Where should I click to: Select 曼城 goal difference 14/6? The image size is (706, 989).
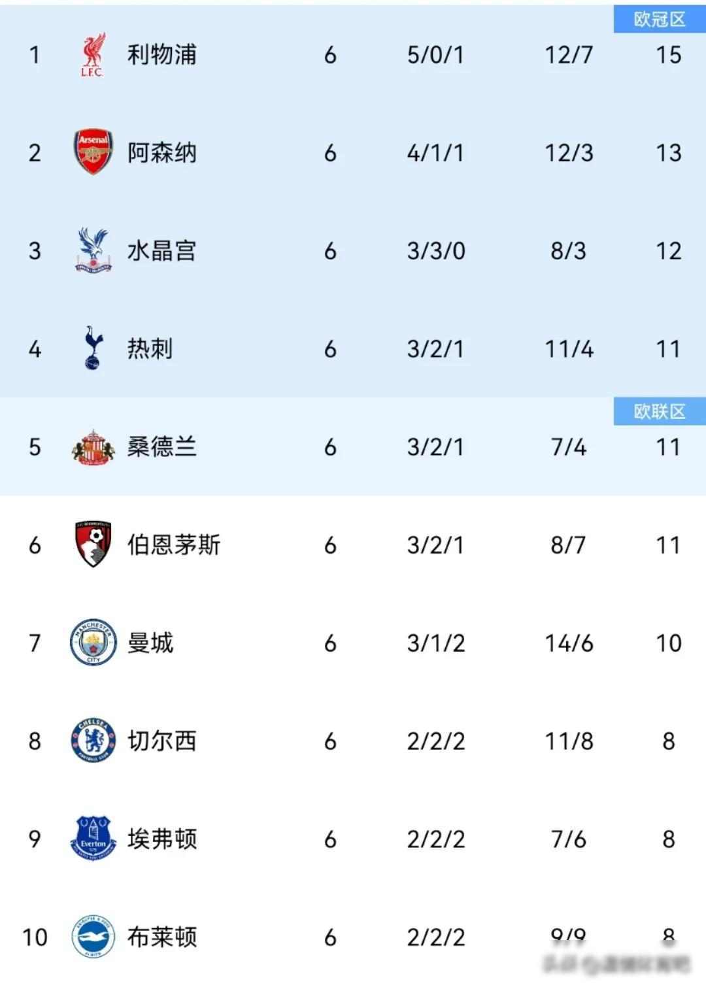click(569, 643)
